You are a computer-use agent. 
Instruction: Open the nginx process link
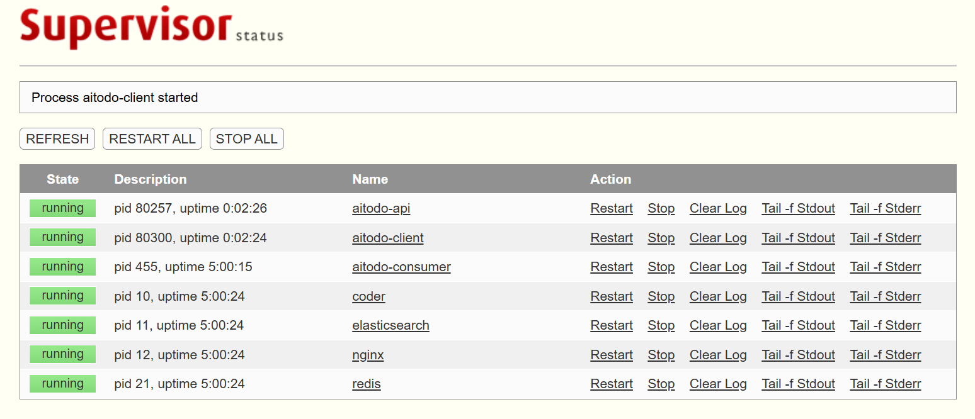point(368,355)
